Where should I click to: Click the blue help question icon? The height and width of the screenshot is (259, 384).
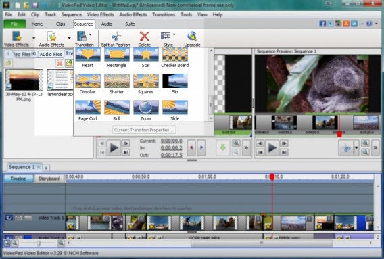coord(369,24)
